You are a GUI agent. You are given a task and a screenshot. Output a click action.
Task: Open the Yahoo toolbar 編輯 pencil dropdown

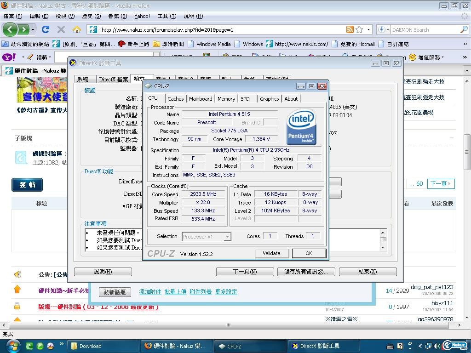click(x=39, y=57)
